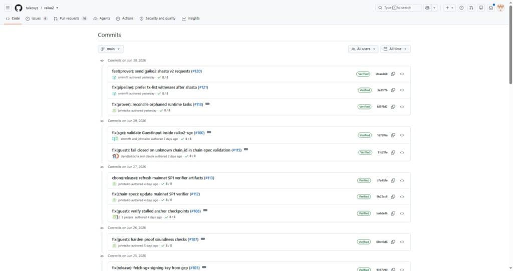Switch to the Issues tab
This screenshot has height=271, width=513.
36,18
